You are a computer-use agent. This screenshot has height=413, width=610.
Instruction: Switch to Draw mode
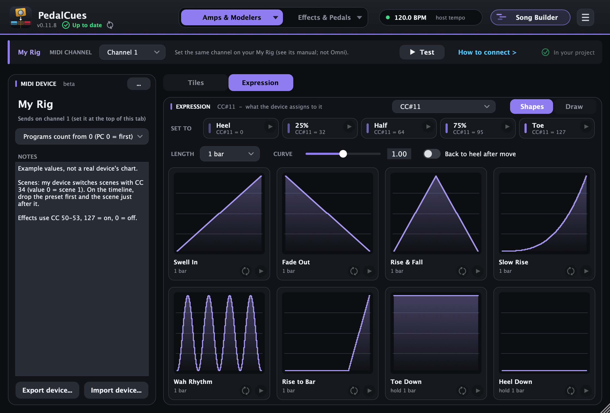(574, 107)
